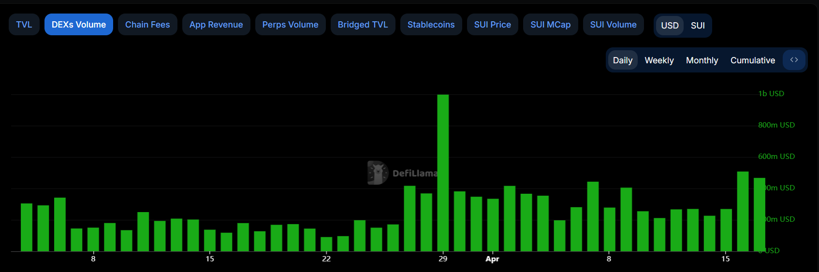Select the Monthly interval tab

pos(702,60)
